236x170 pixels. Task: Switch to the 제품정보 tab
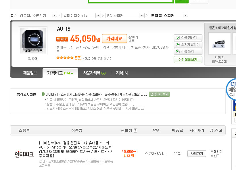pyautogui.click(x=30, y=73)
